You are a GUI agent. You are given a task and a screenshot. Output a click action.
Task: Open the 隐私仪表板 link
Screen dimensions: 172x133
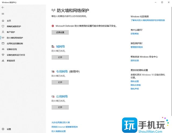pyautogui.click(x=135, y=85)
